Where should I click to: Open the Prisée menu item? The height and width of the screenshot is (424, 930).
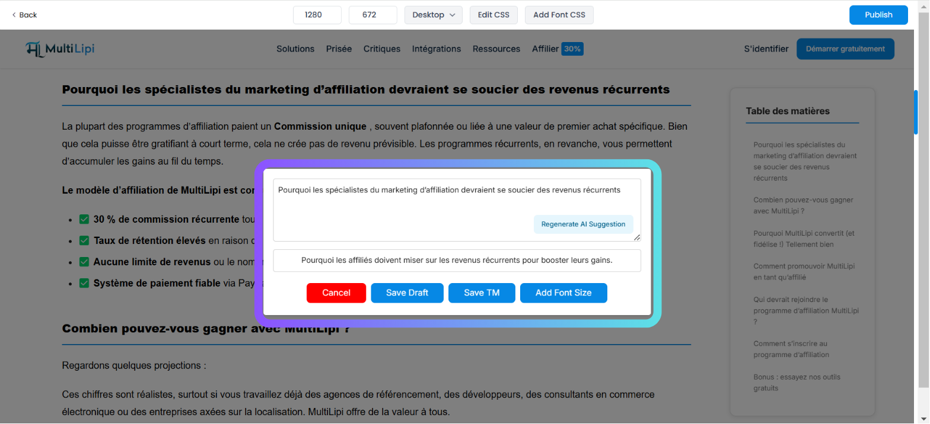click(x=339, y=49)
